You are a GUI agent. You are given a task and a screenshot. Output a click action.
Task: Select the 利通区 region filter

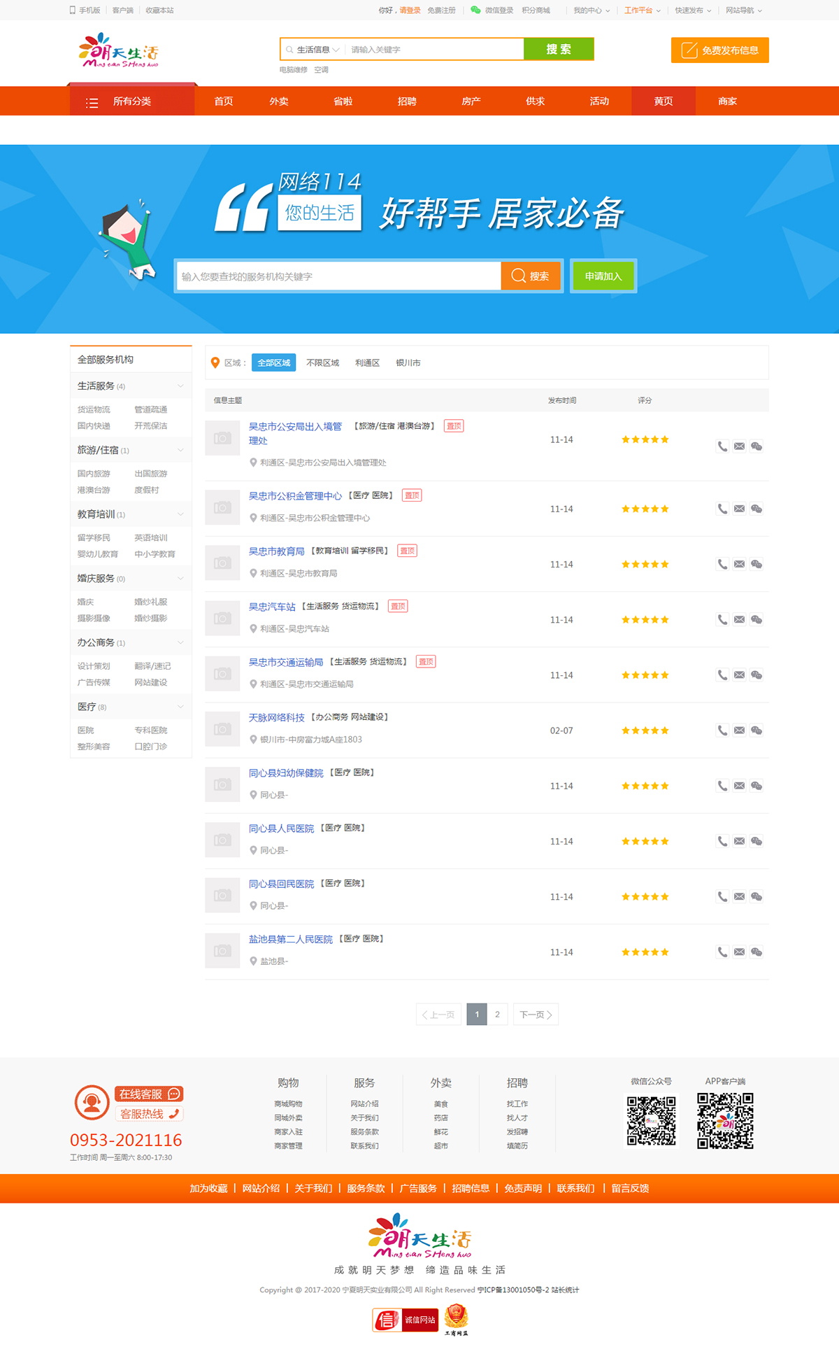click(x=367, y=362)
